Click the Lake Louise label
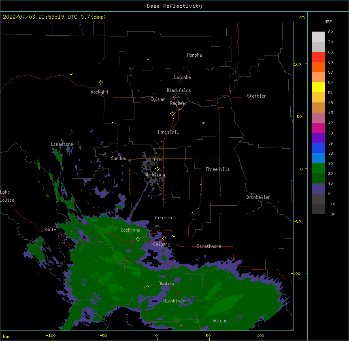 click(x=7, y=196)
